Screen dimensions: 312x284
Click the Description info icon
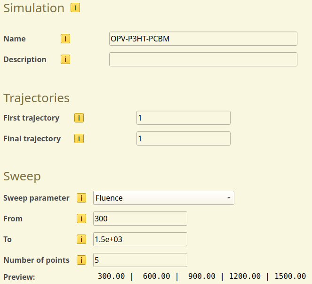pyautogui.click(x=65, y=59)
